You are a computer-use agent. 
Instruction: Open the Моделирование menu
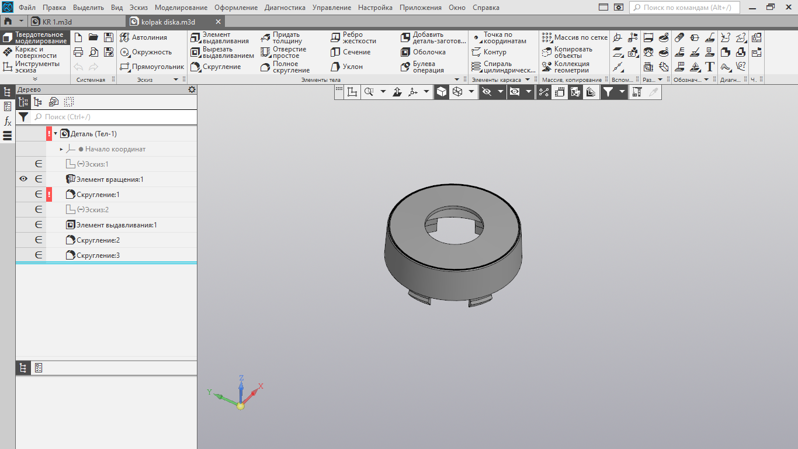click(x=181, y=8)
